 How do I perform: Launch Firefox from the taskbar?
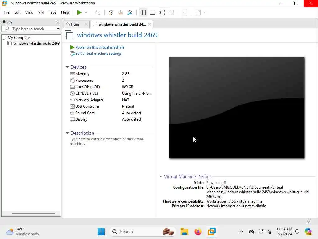click(x=198, y=232)
